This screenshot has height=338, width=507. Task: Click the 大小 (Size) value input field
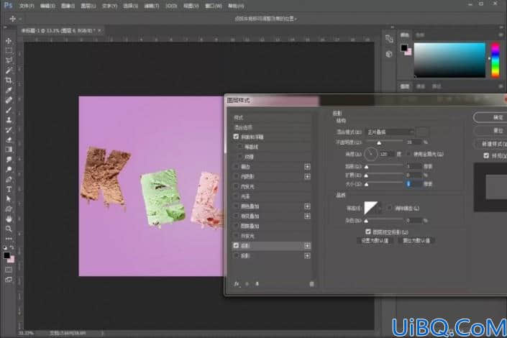pyautogui.click(x=414, y=183)
